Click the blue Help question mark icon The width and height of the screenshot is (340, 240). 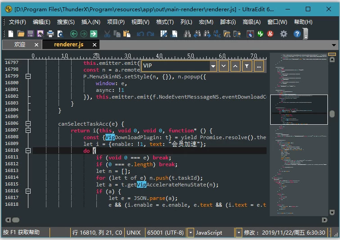click(297, 34)
